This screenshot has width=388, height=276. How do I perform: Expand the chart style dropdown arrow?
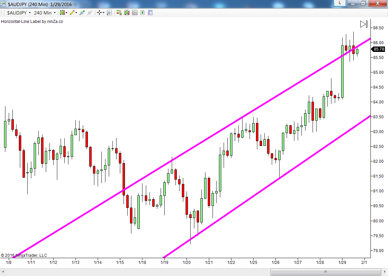(x=67, y=12)
